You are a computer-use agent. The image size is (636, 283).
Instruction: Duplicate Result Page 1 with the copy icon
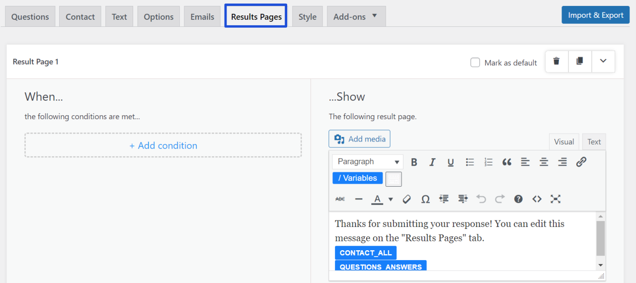tap(579, 62)
